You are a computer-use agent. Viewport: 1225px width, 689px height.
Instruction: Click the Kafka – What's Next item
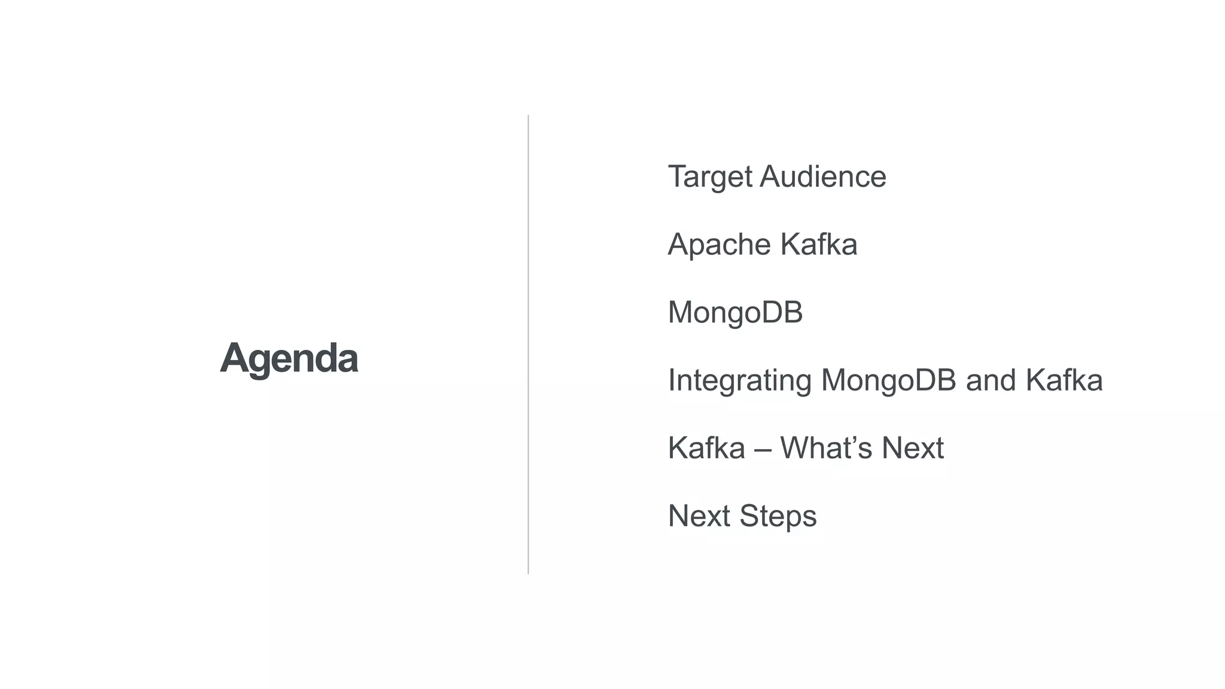click(x=806, y=448)
